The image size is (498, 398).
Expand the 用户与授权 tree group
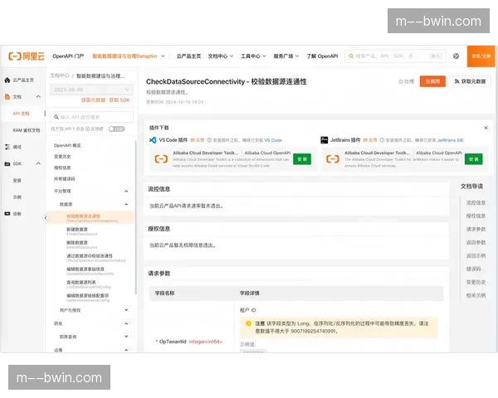tap(126, 310)
